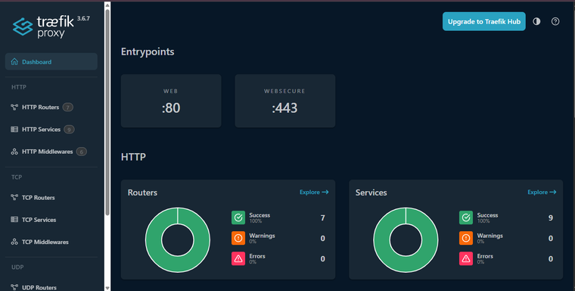Image resolution: width=575 pixels, height=291 pixels.
Task: Open the Dashboard home item
Action: 51,61
